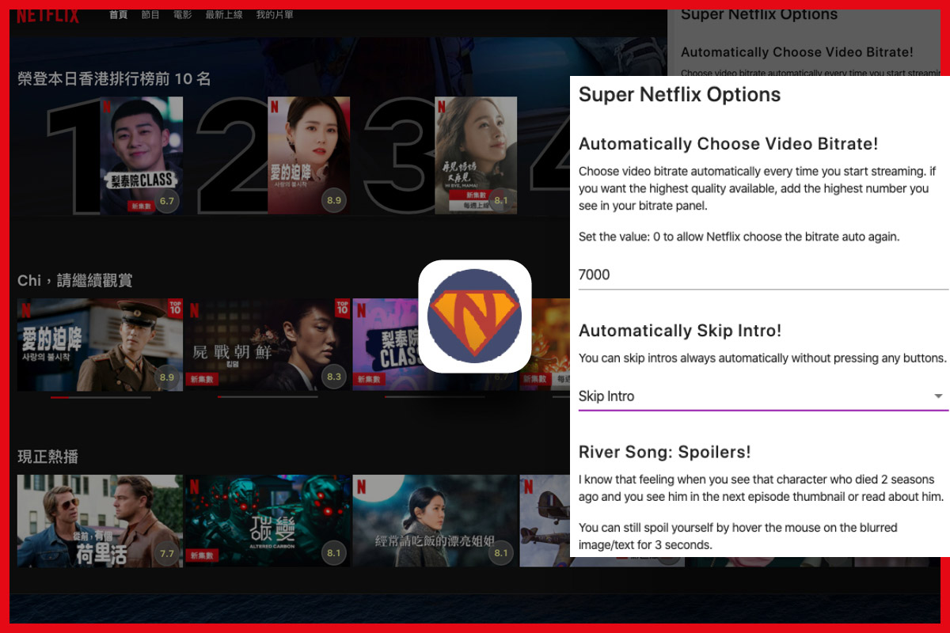Open the 最新上線 nav item
Screen dimensions: 950x633
[224, 15]
